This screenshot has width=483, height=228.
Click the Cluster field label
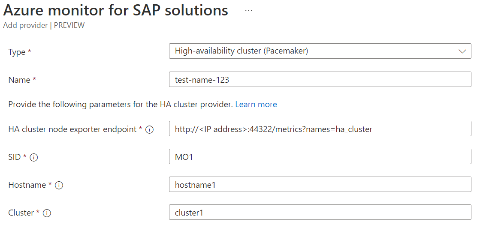coord(21,213)
